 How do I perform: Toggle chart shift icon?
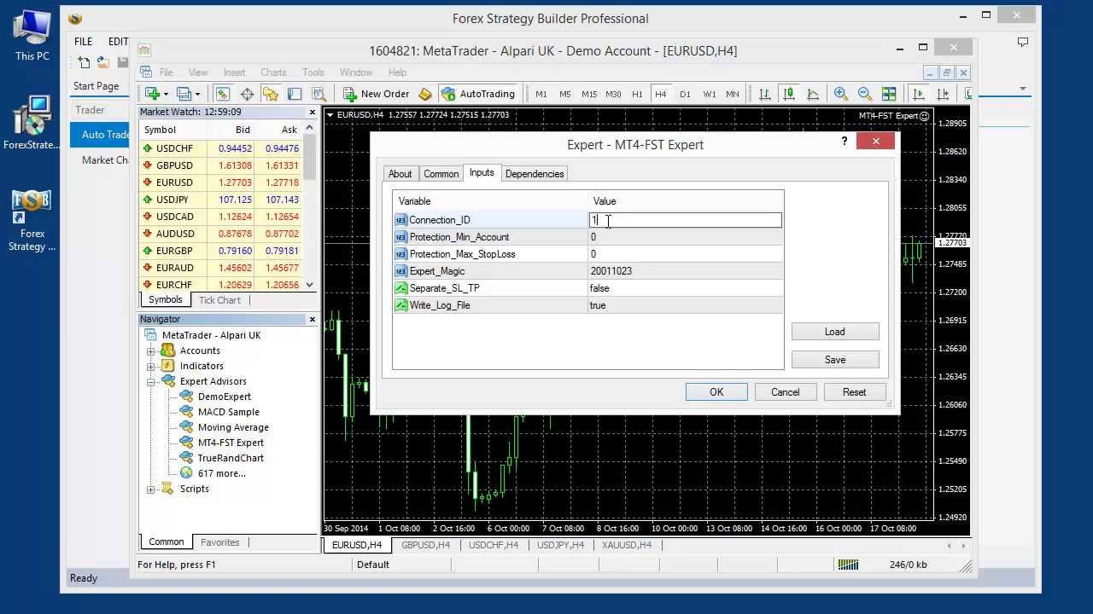[943, 94]
